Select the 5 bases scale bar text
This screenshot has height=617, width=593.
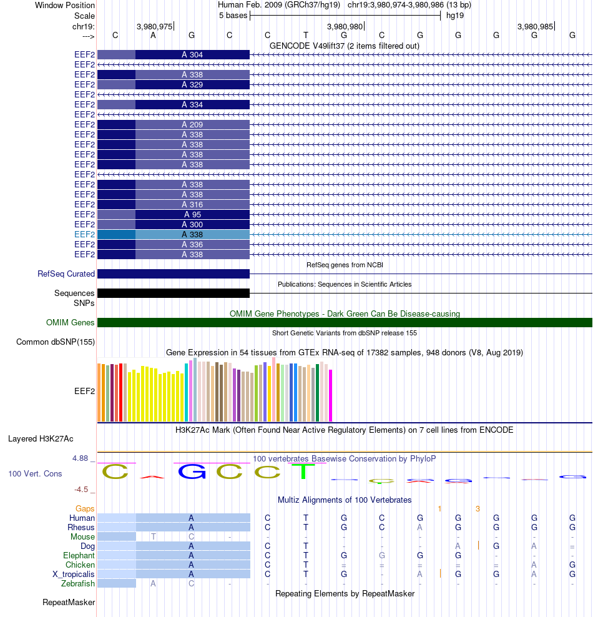tap(233, 16)
